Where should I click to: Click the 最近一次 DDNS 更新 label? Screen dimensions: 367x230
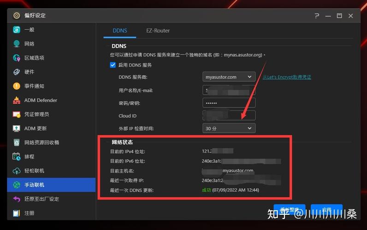(x=132, y=190)
